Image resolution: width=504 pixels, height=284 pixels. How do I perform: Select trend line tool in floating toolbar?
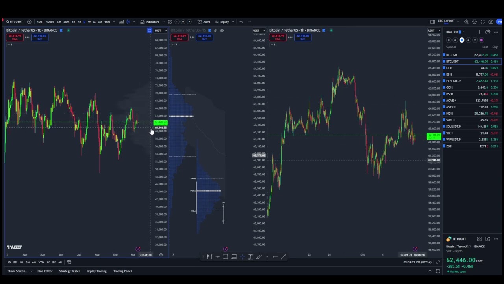283,257
